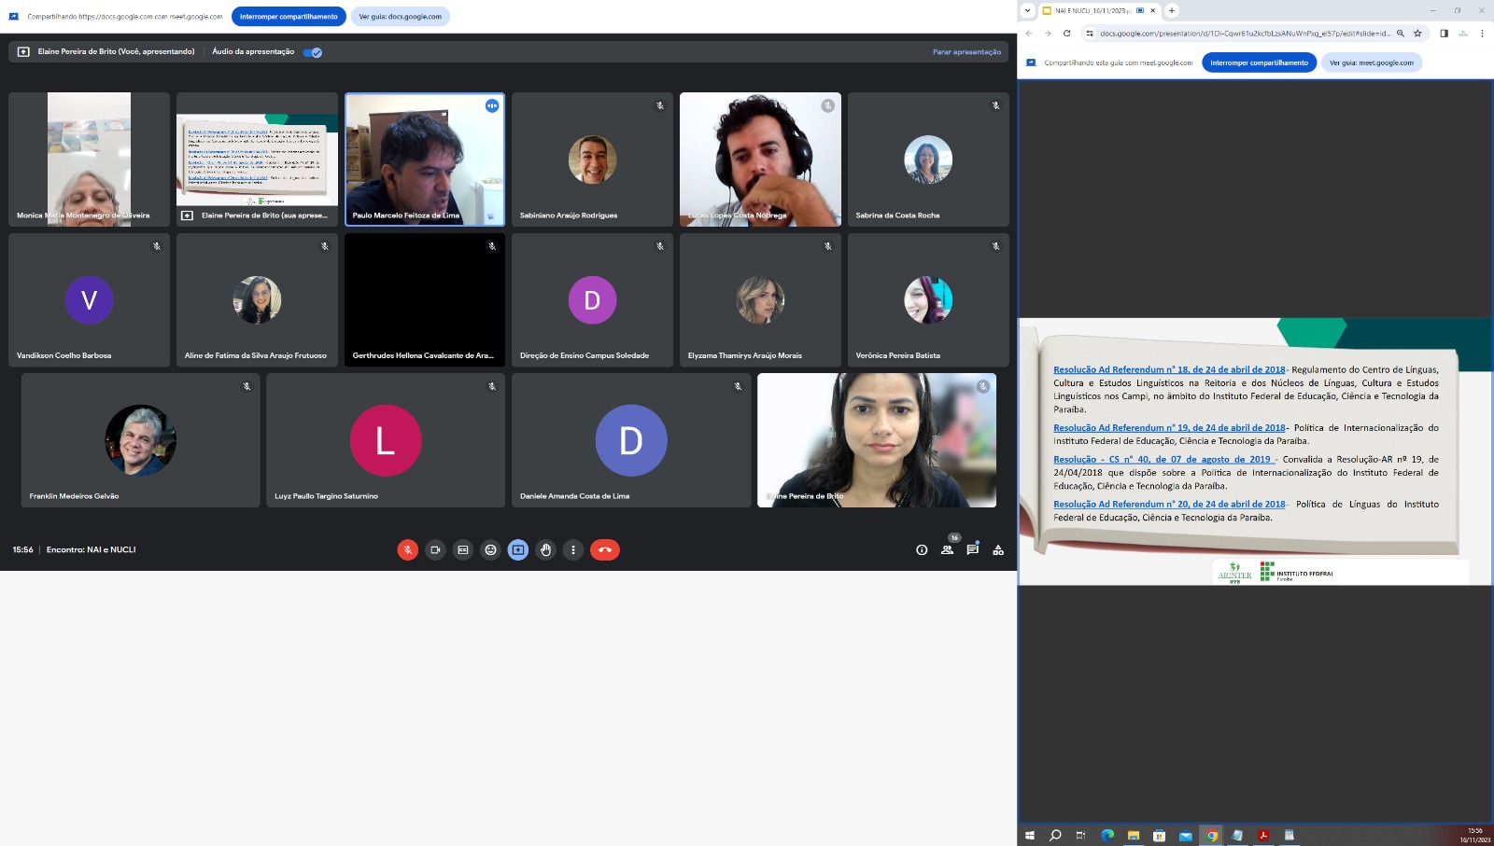This screenshot has width=1494, height=846.
Task: Expand the Chrome tab search chevron
Action: pyautogui.click(x=1027, y=10)
